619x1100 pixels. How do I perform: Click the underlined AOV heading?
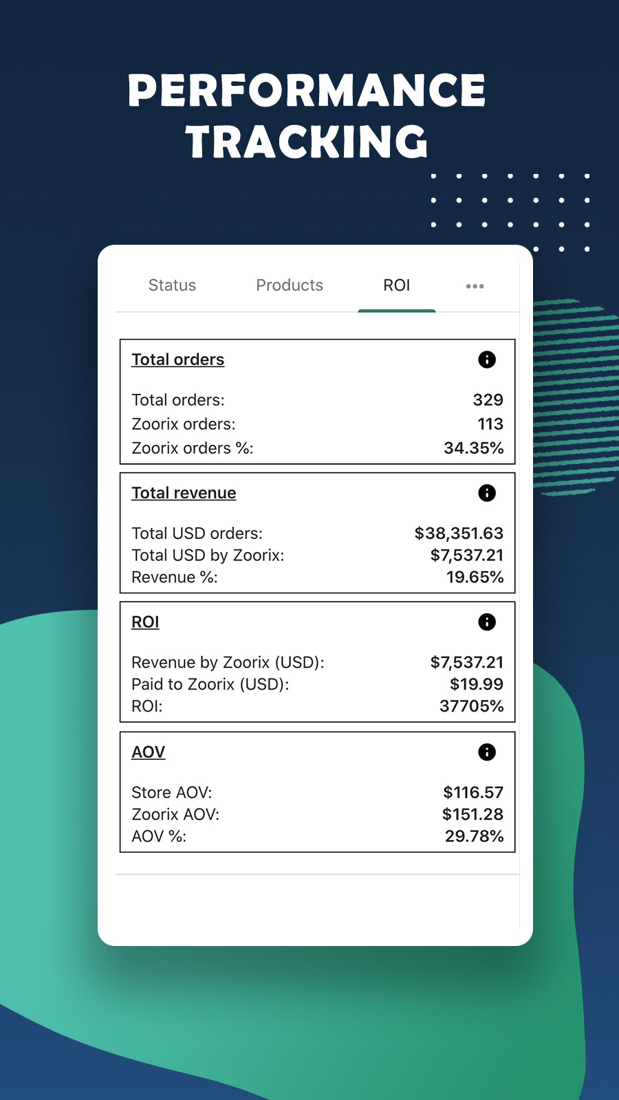[x=148, y=751]
